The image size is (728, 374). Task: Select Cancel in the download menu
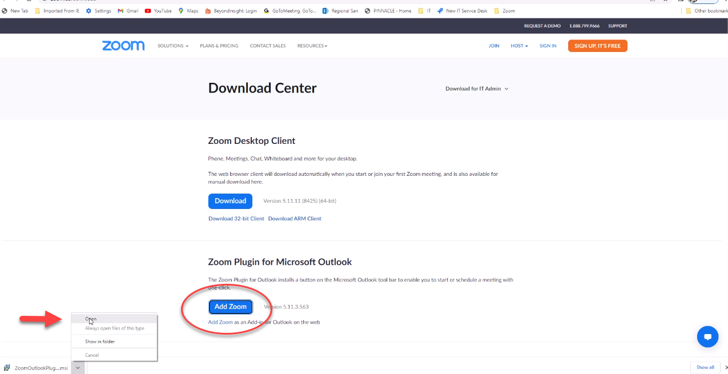114,355
